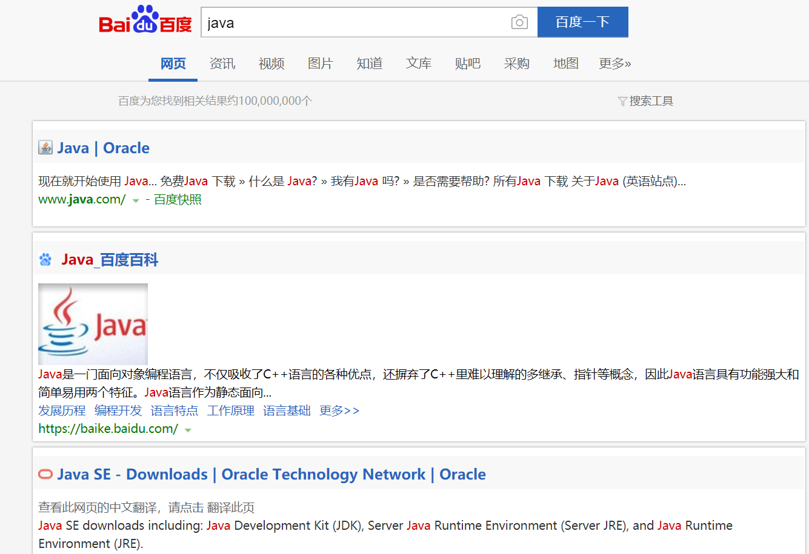This screenshot has height=554, width=809.
Task: Open 搜索工具 search tools
Action: (651, 101)
